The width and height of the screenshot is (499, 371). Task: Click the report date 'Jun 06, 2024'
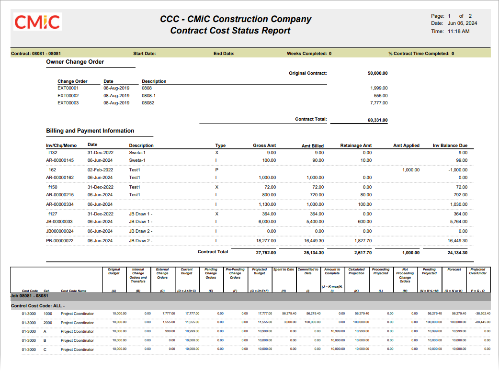[463, 23]
